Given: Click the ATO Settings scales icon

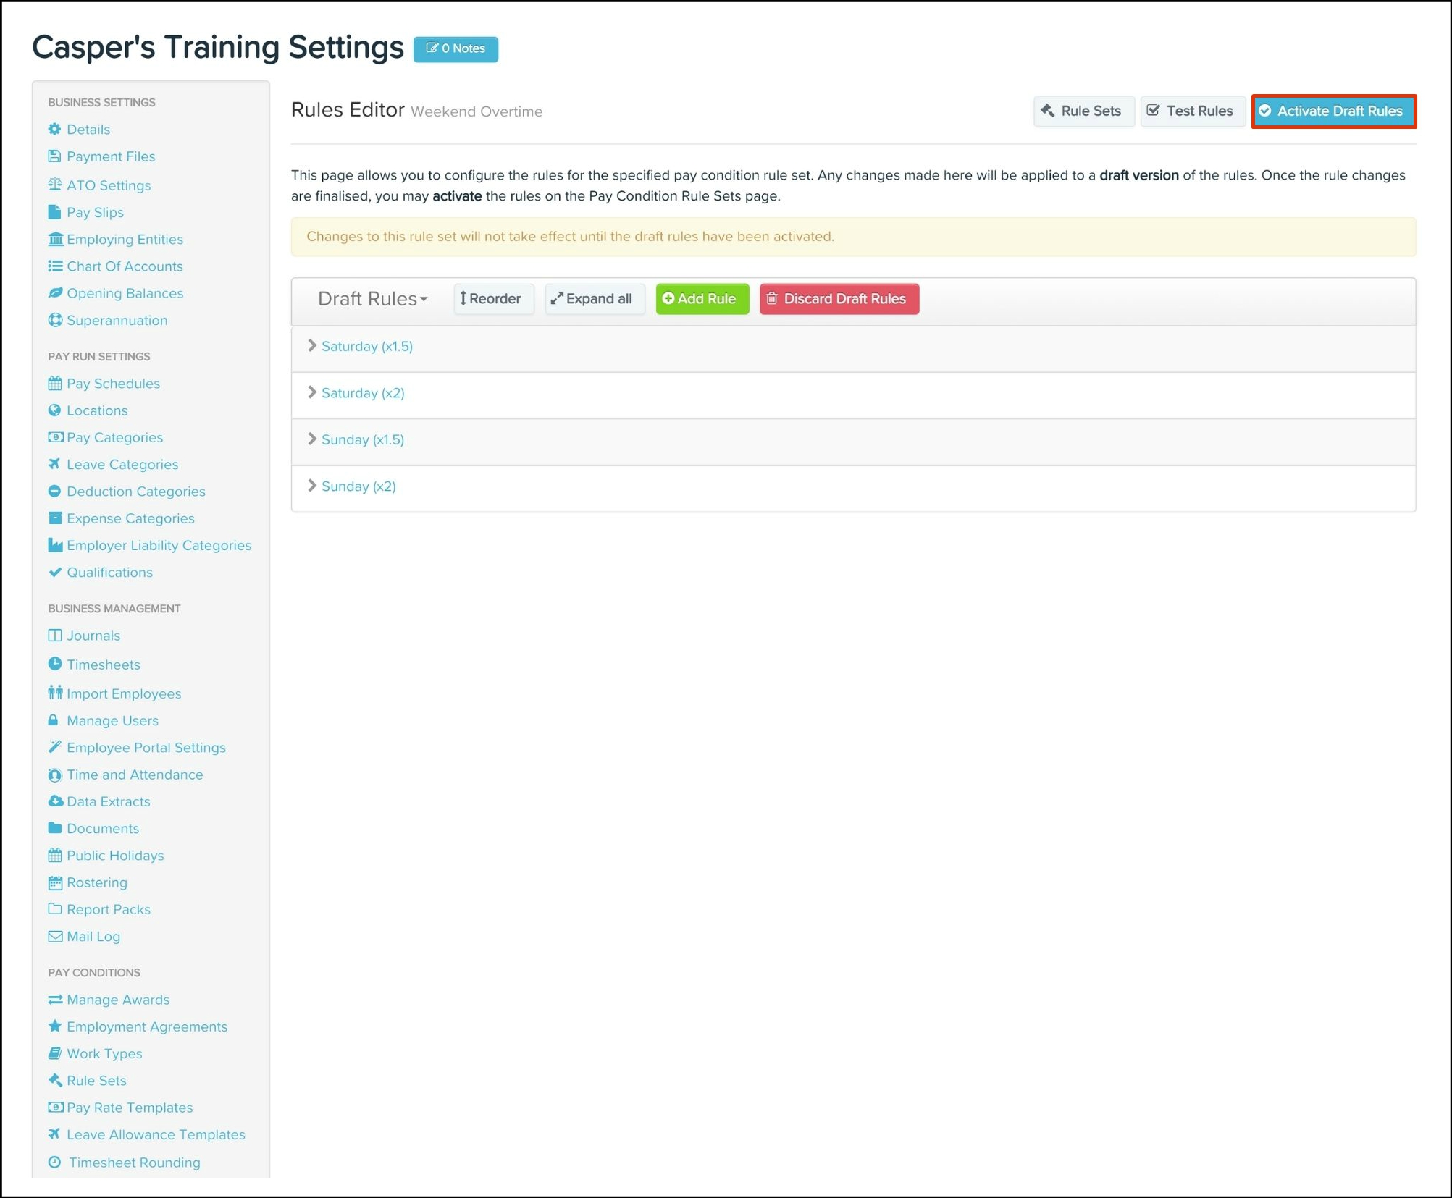Looking at the screenshot, I should [55, 185].
